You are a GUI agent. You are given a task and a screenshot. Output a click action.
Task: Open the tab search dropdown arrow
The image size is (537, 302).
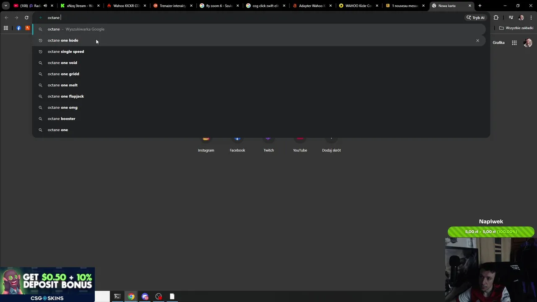coord(6,6)
